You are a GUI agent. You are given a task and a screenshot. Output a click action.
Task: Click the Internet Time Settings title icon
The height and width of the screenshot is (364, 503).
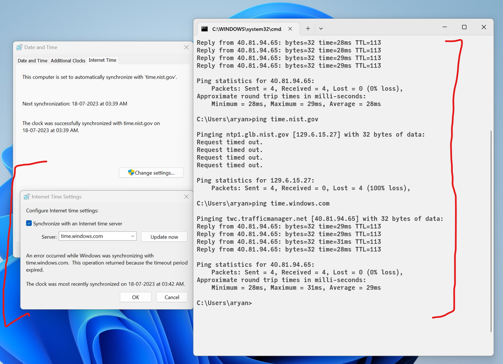[27, 196]
